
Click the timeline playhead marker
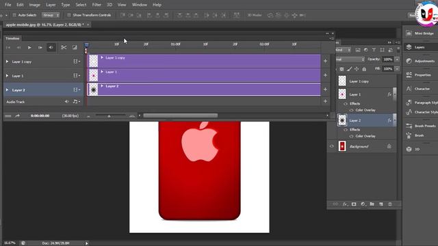87,45
